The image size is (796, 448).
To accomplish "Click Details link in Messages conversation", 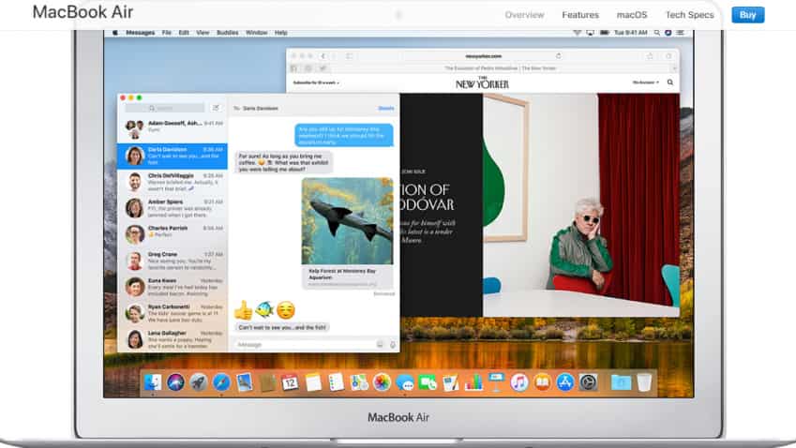I will point(386,108).
